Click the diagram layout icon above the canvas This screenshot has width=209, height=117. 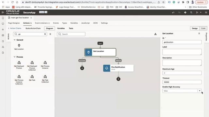coord(155,34)
